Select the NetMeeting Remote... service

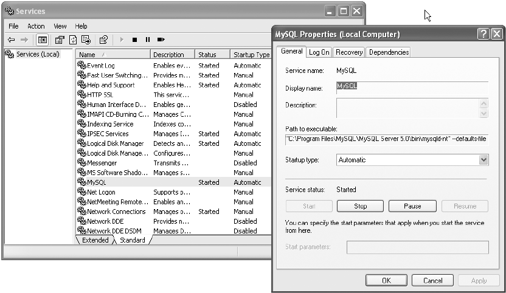(x=173, y=202)
